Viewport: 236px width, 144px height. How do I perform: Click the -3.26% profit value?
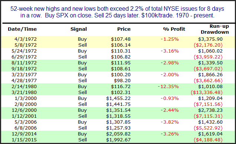coord(170,134)
